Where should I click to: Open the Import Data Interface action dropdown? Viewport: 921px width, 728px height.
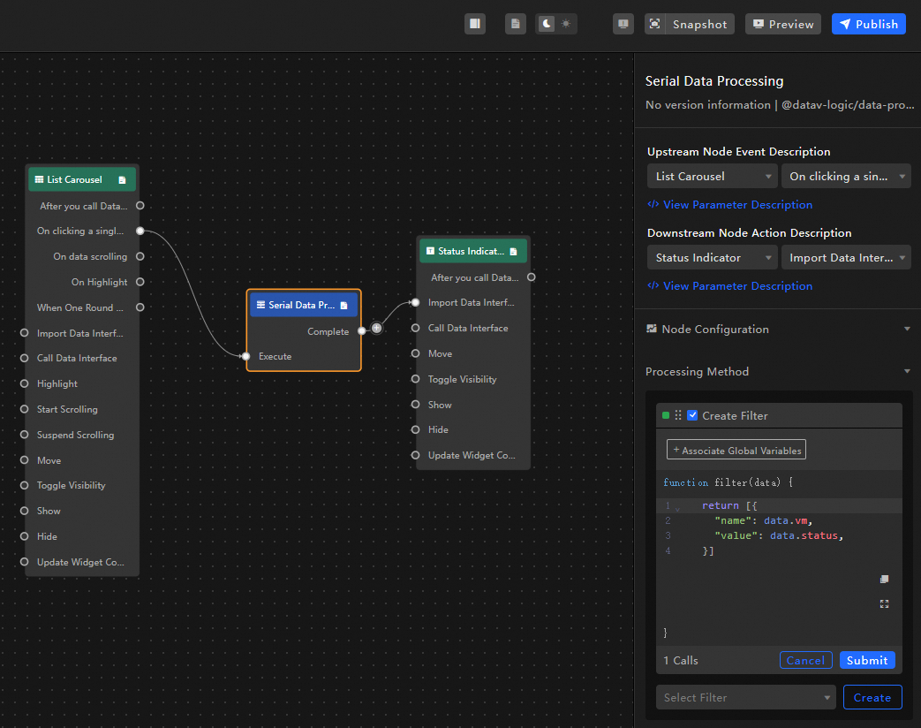coord(845,258)
